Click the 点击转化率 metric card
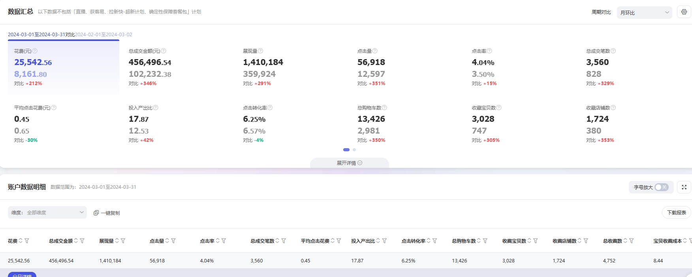Image resolution: width=692 pixels, height=277 pixels. tap(292, 124)
